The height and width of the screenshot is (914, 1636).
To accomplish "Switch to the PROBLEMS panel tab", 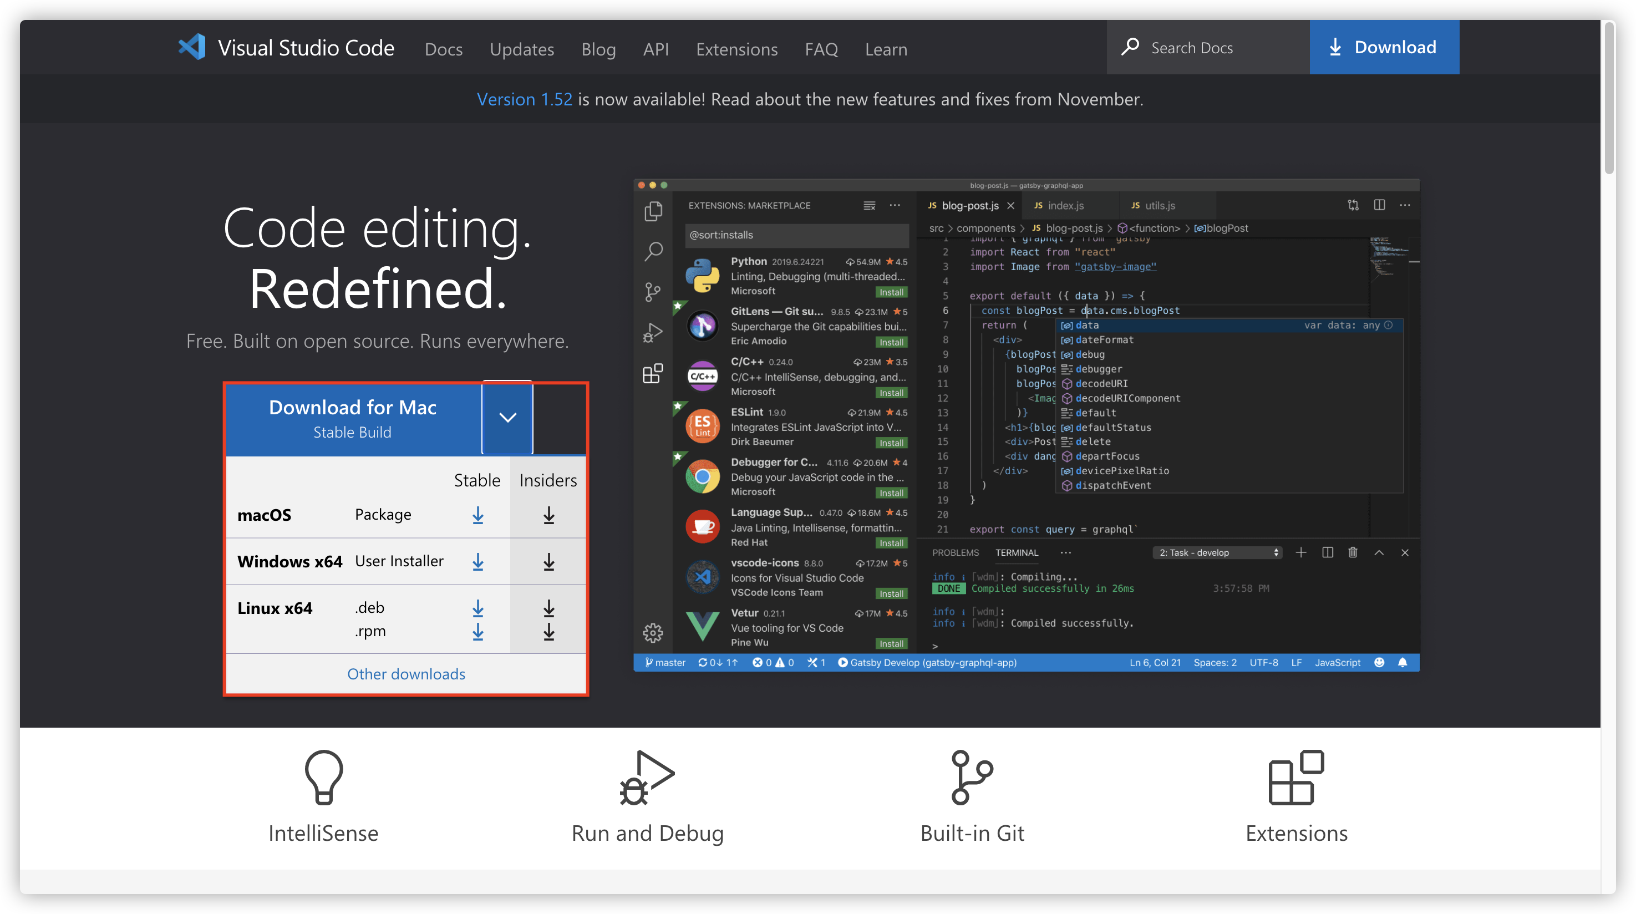I will (x=955, y=552).
